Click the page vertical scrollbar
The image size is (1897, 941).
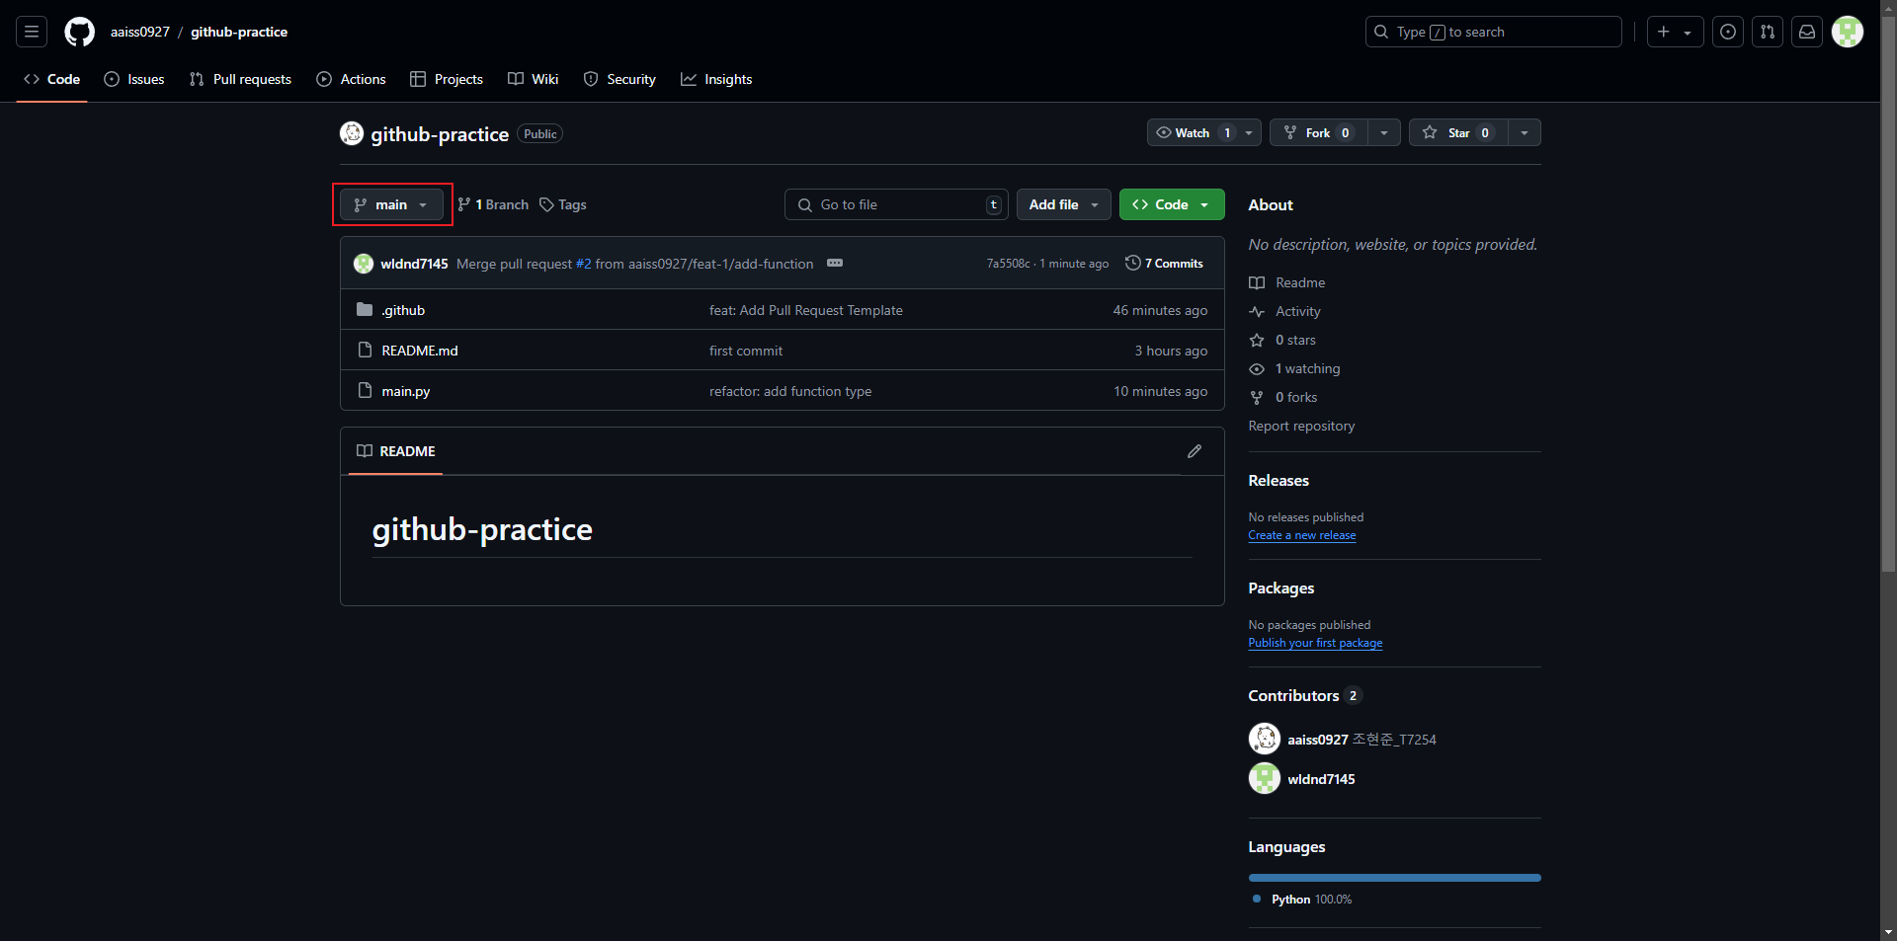[1889, 292]
